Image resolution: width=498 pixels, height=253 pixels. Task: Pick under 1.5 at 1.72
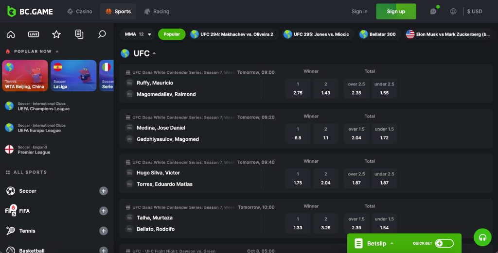384,134
